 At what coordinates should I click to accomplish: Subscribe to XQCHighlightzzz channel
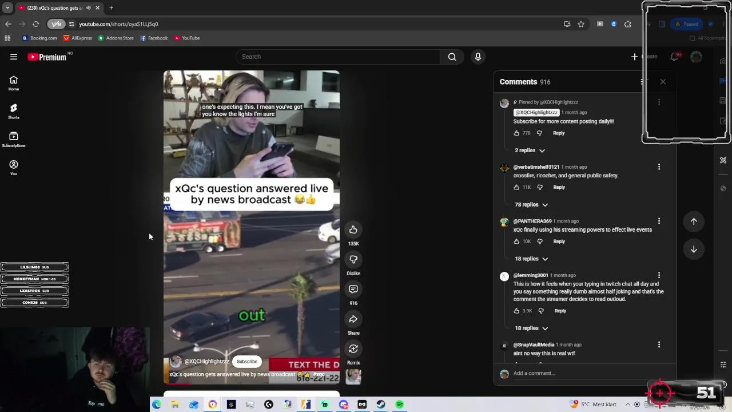pos(247,362)
